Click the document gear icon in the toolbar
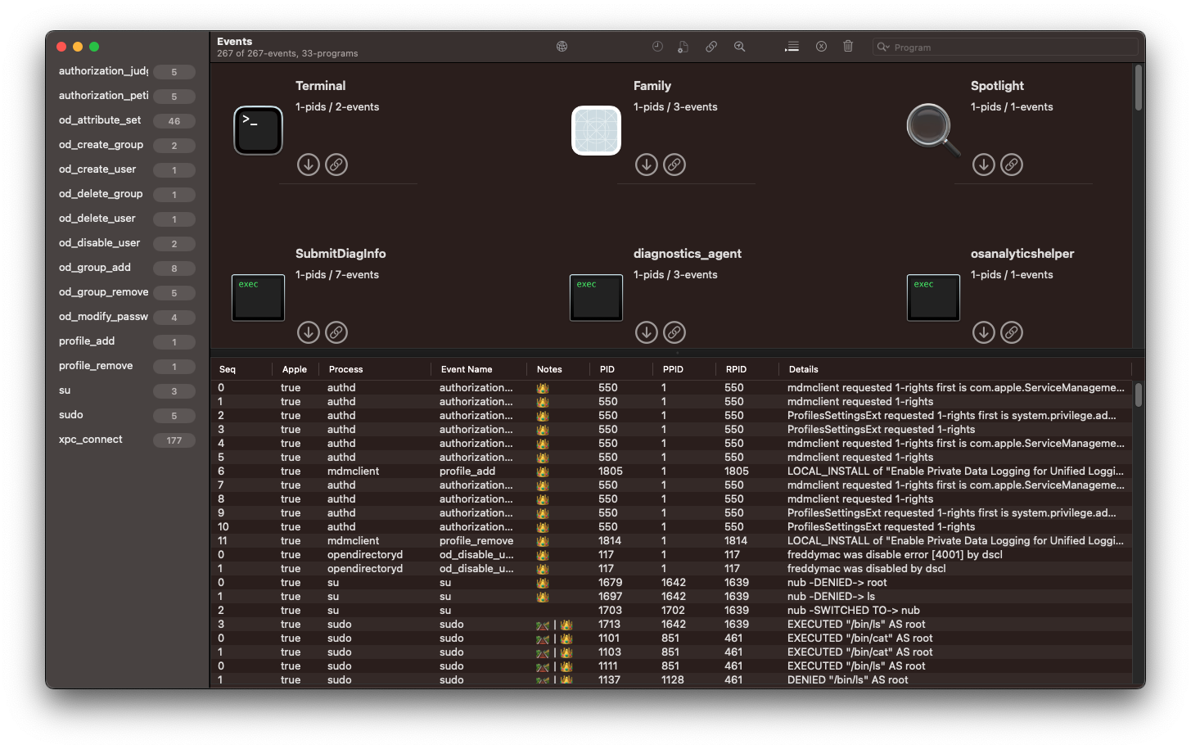 click(x=683, y=47)
